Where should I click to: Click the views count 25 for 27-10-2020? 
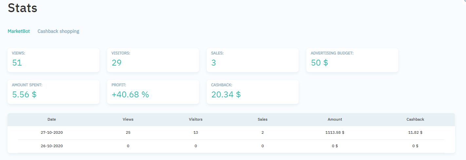128,133
